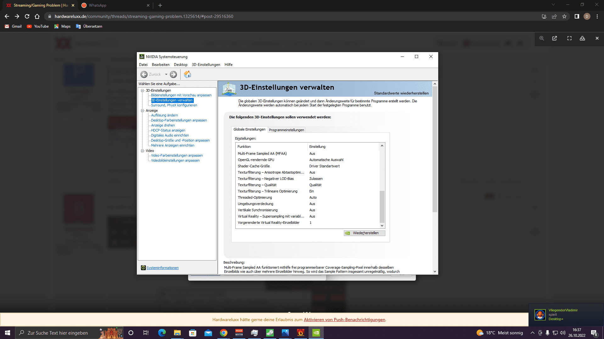Open Anzeige drehen

[x=163, y=125]
